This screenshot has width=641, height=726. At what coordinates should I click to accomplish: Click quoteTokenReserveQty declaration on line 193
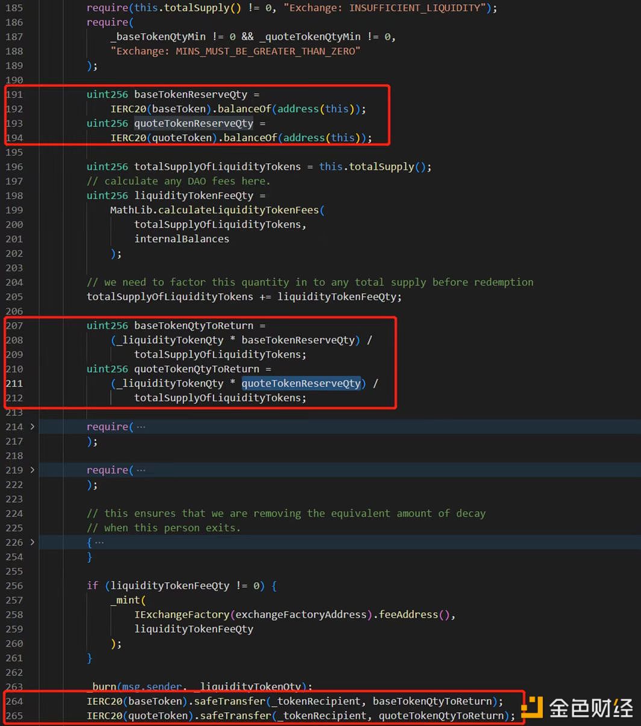[193, 123]
